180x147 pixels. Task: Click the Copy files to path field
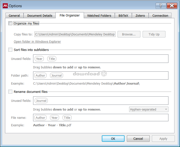(x=75, y=34)
